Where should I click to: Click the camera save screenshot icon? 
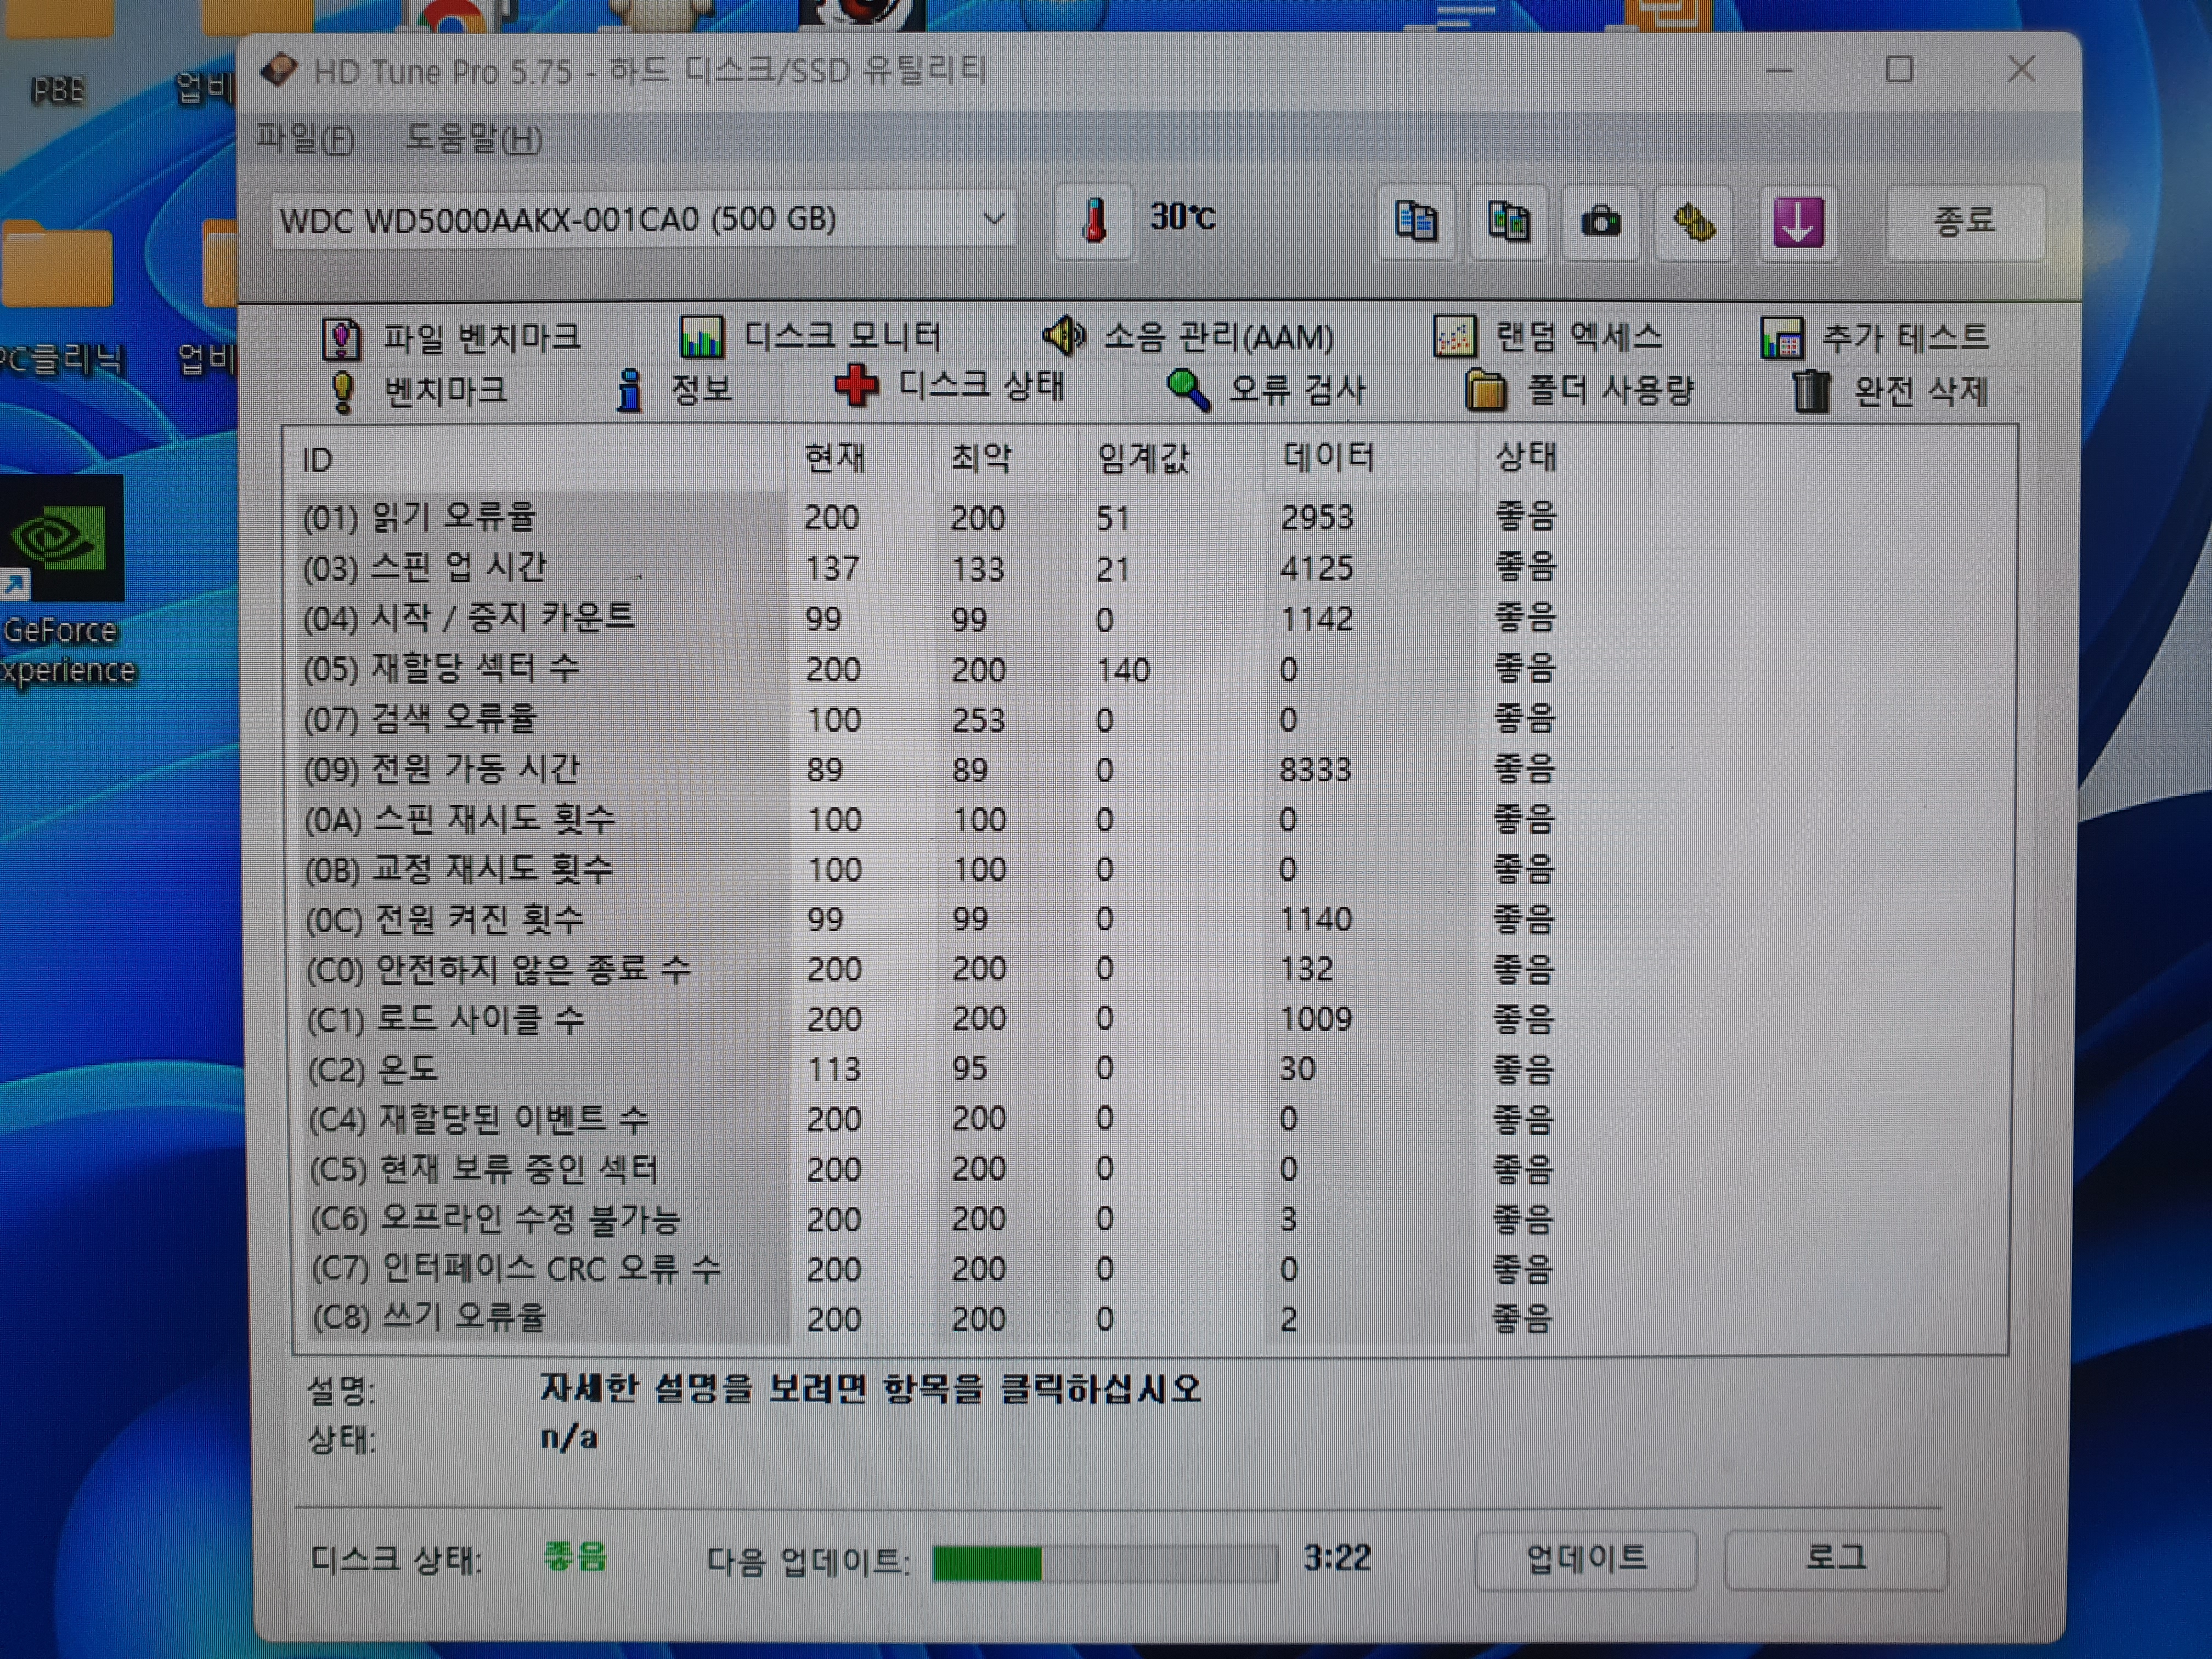(1600, 221)
